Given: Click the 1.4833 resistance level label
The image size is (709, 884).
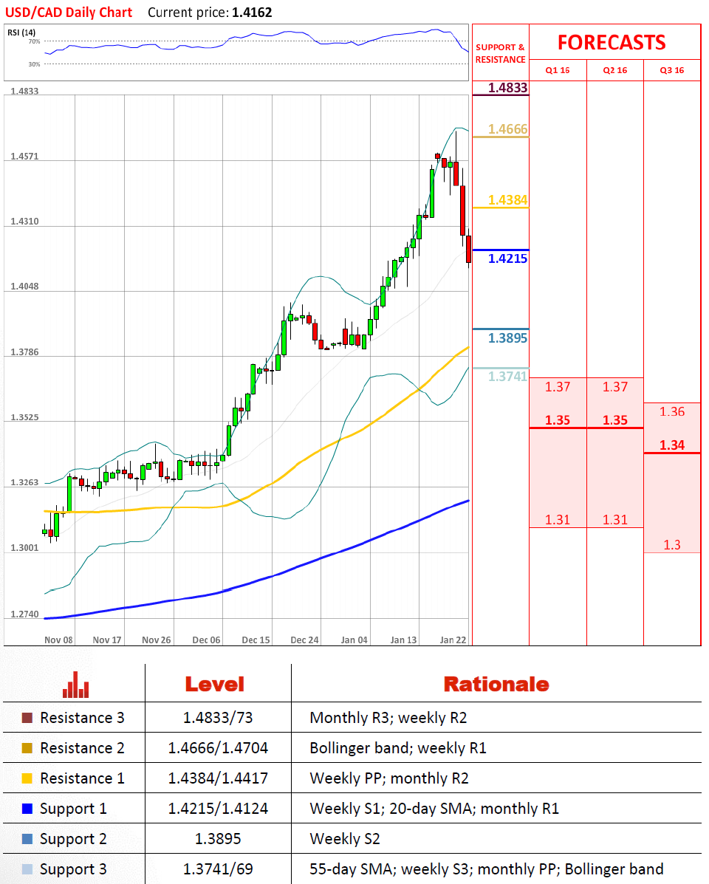Looking at the screenshot, I should pyautogui.click(x=508, y=88).
